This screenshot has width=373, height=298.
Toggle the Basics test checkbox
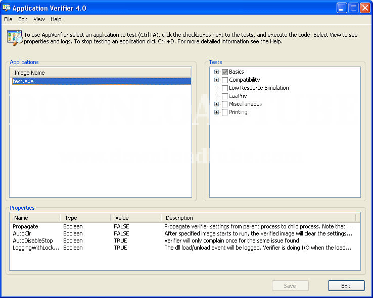[225, 72]
